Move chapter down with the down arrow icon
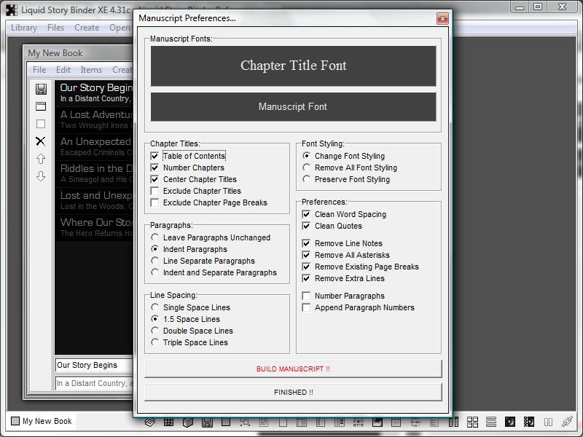 tap(41, 176)
